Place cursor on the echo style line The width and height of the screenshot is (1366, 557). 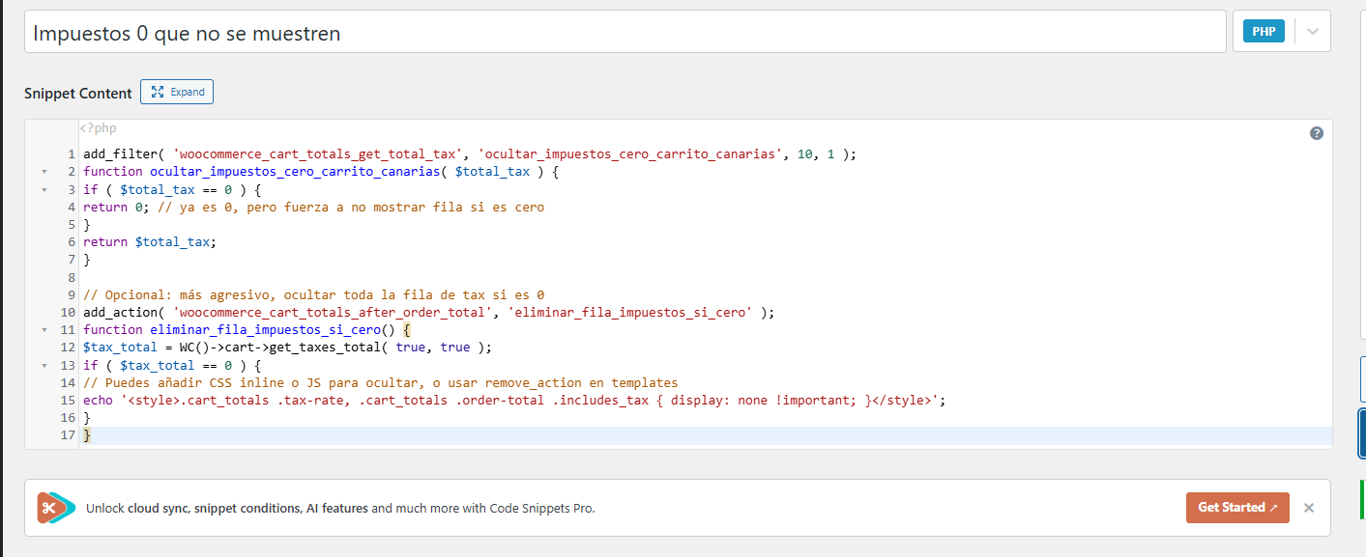pos(512,401)
